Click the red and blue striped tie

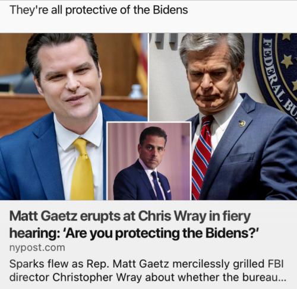tap(202, 156)
